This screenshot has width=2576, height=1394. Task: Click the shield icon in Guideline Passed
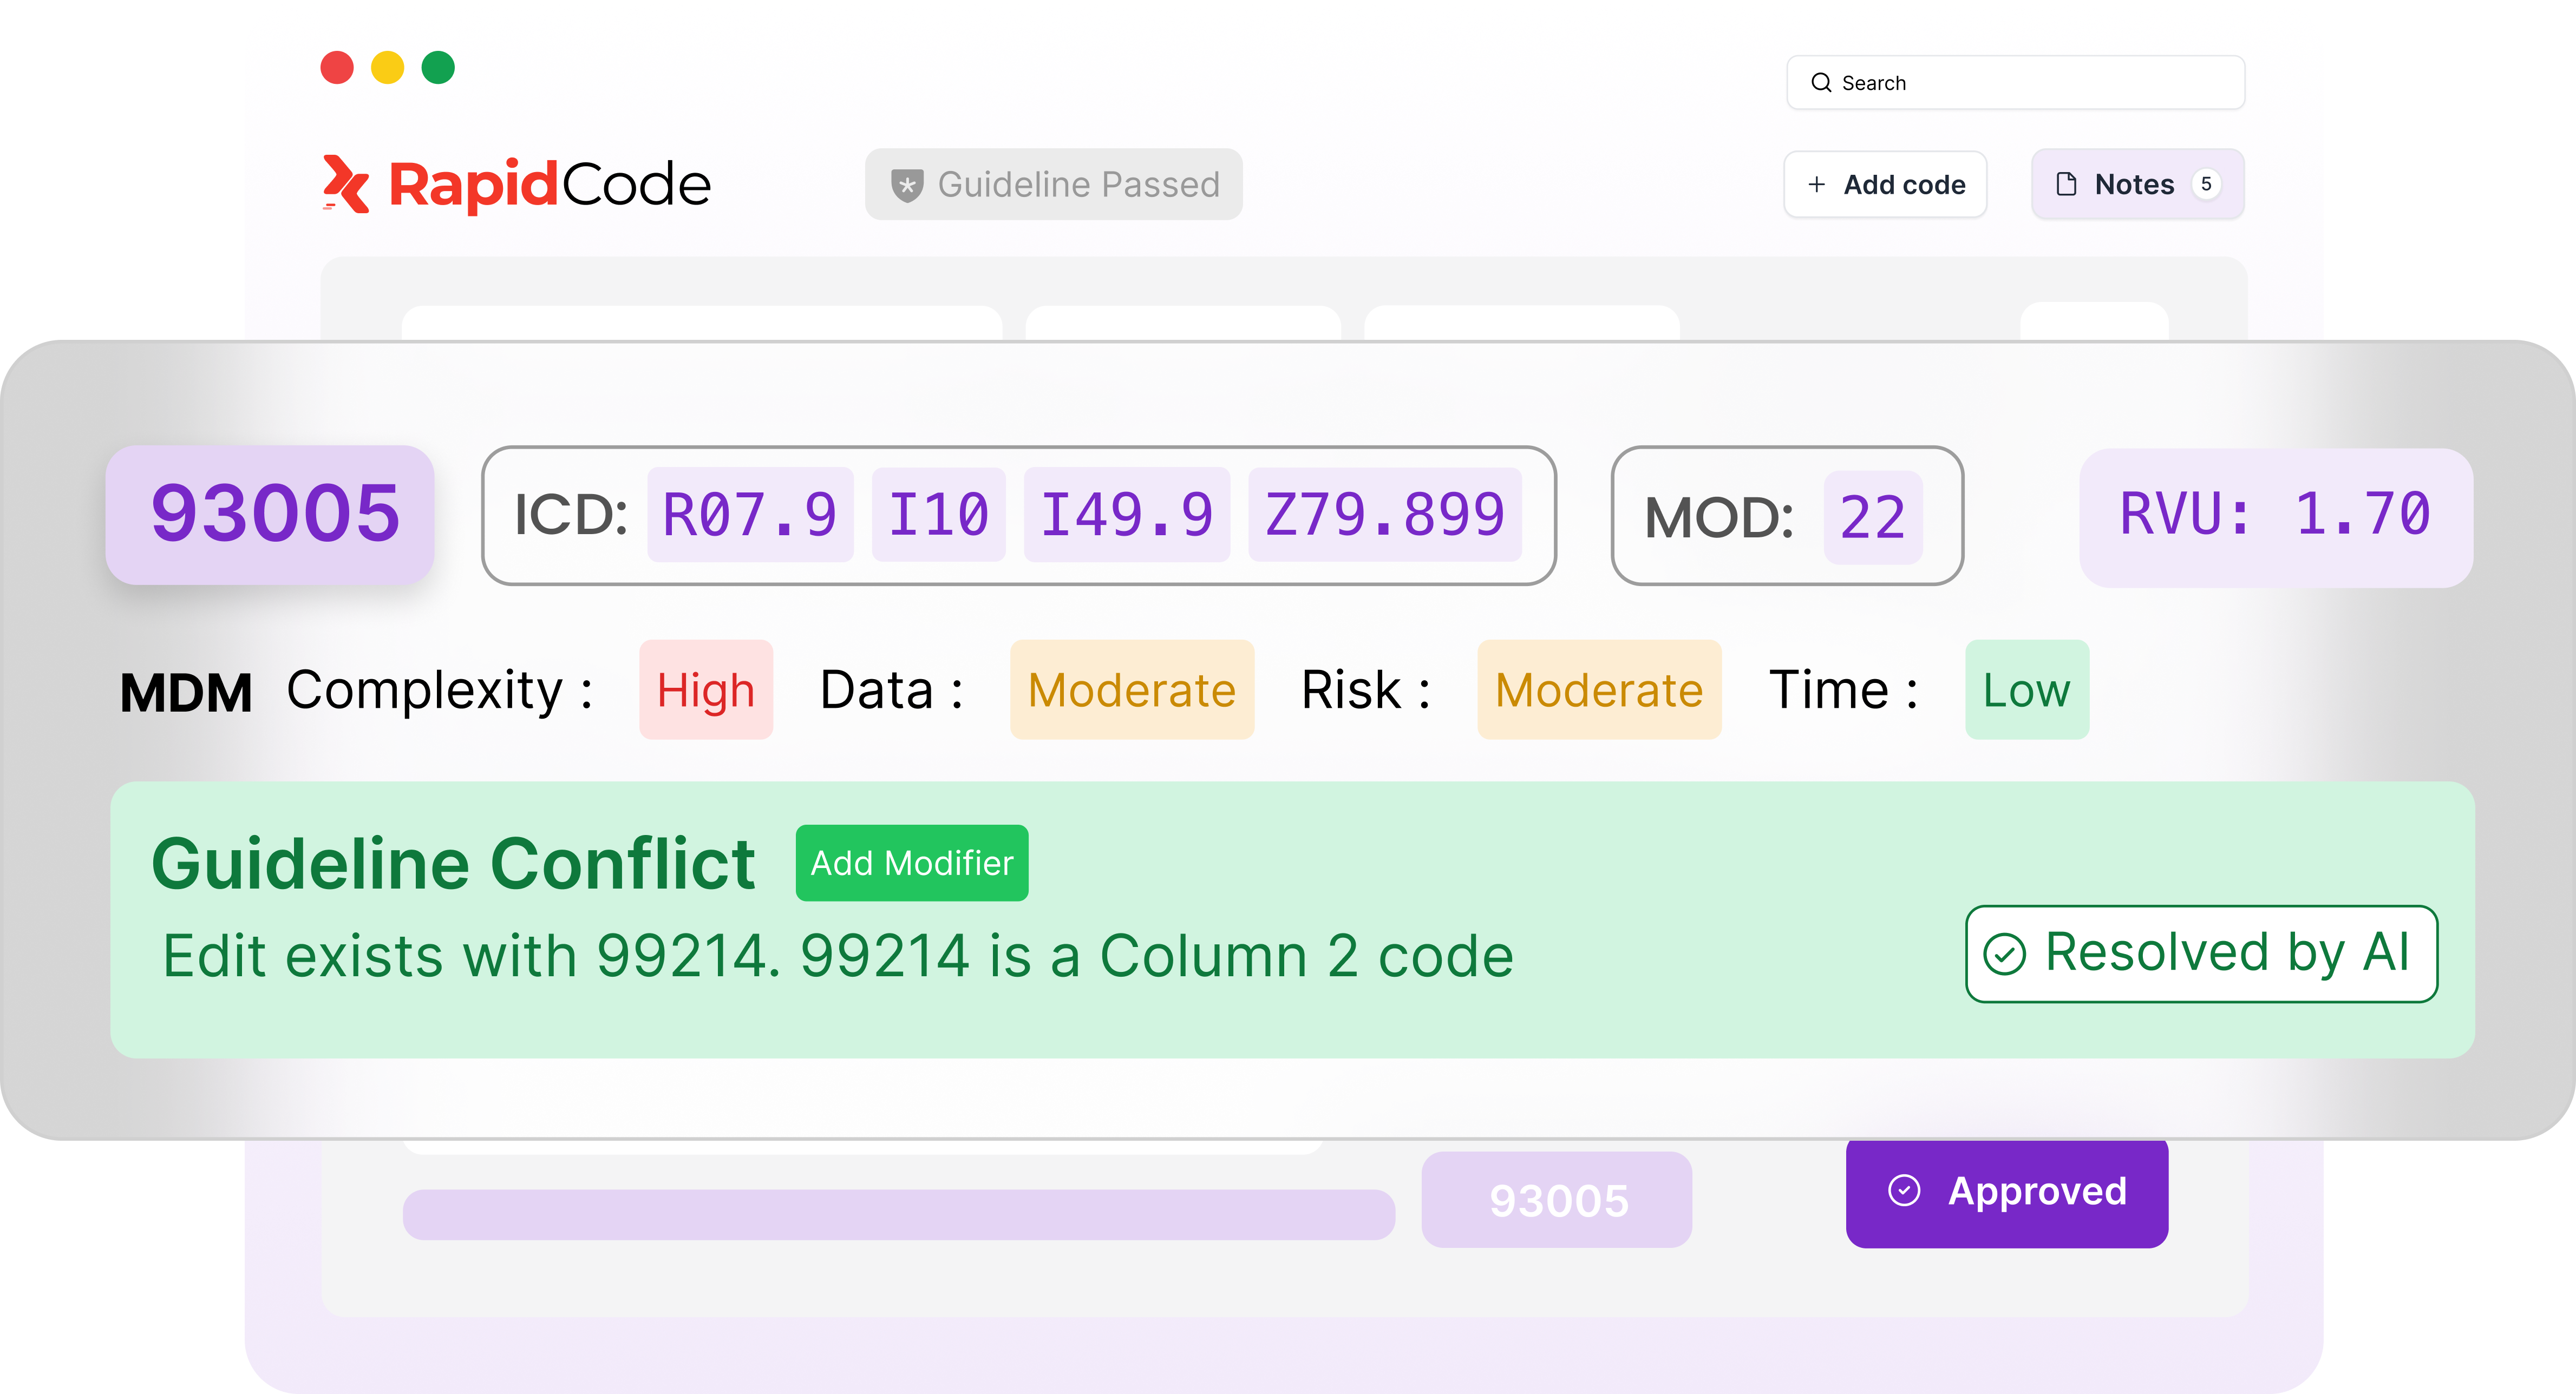point(907,185)
